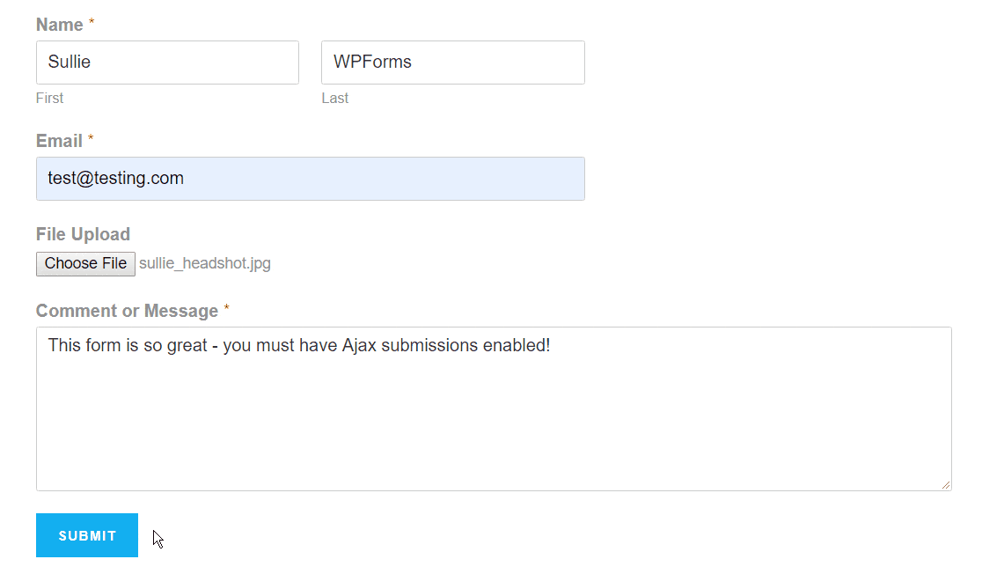Click the First name field containing Sullie
The image size is (982, 574).
pos(167,63)
